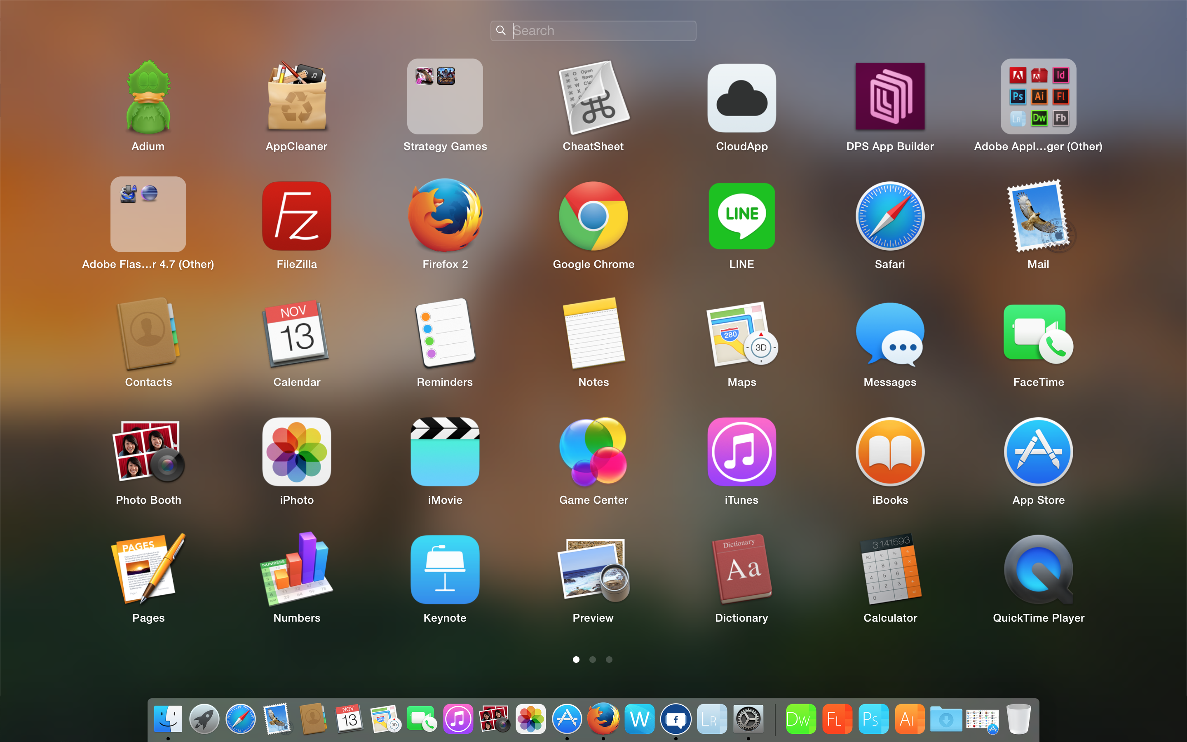Viewport: 1187px width, 742px height.
Task: Launch Flash from the Dock
Action: [x=836, y=719]
